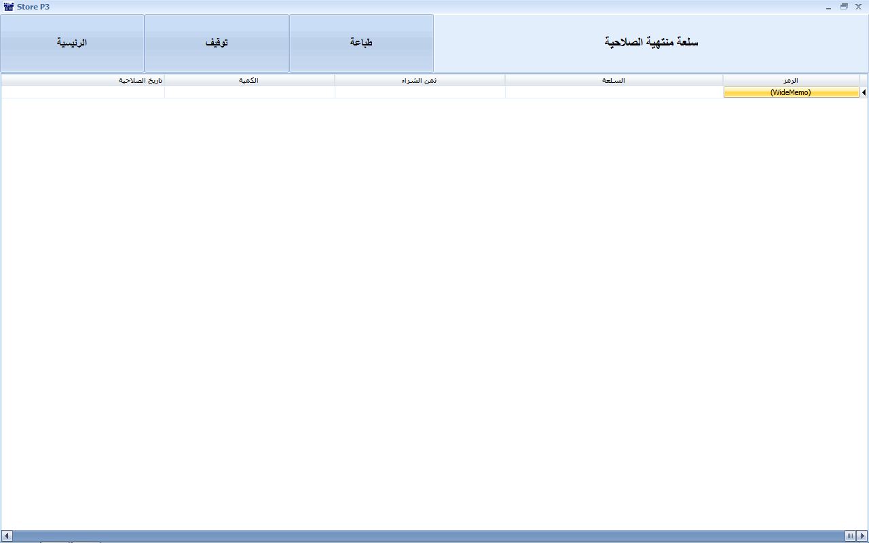Click the horizontal scrollbar left arrow
The image size is (869, 543).
pos(7,536)
